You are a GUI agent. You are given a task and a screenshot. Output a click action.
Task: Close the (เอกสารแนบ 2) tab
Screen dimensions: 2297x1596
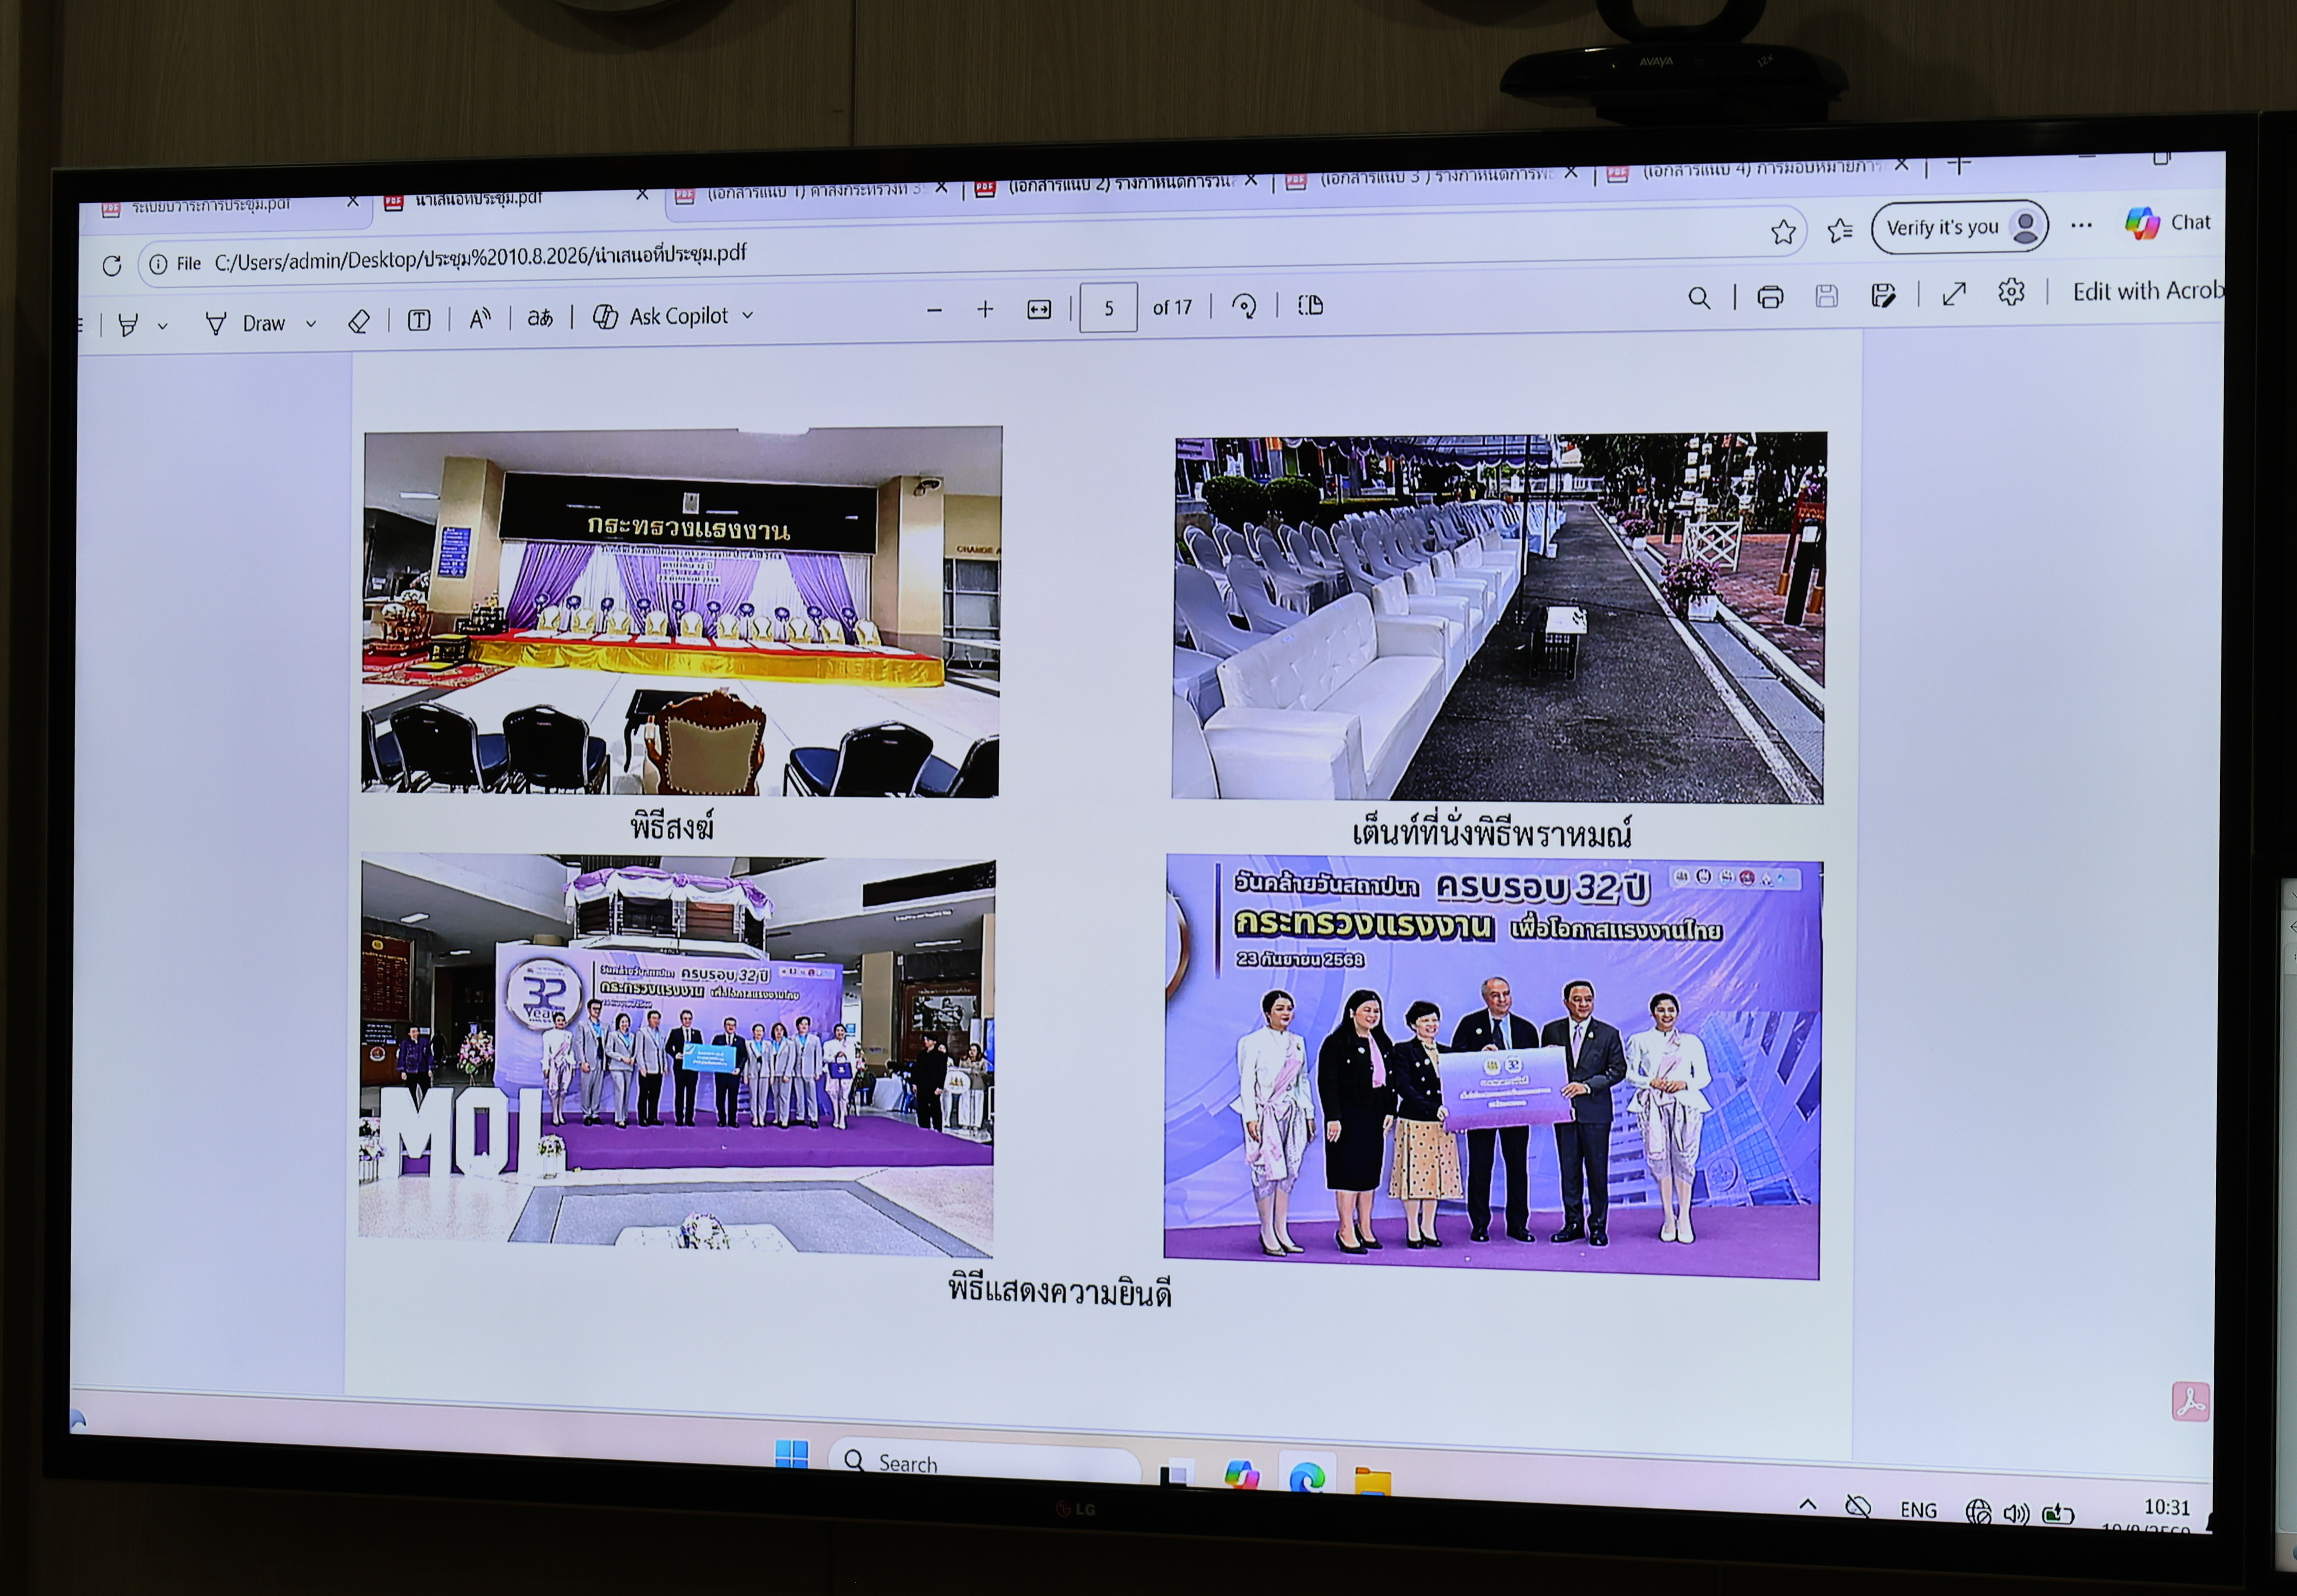[x=1251, y=180]
